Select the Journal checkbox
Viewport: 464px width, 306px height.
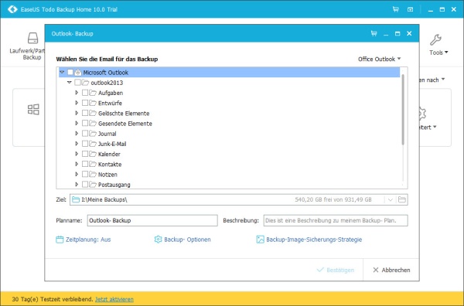(x=85, y=134)
